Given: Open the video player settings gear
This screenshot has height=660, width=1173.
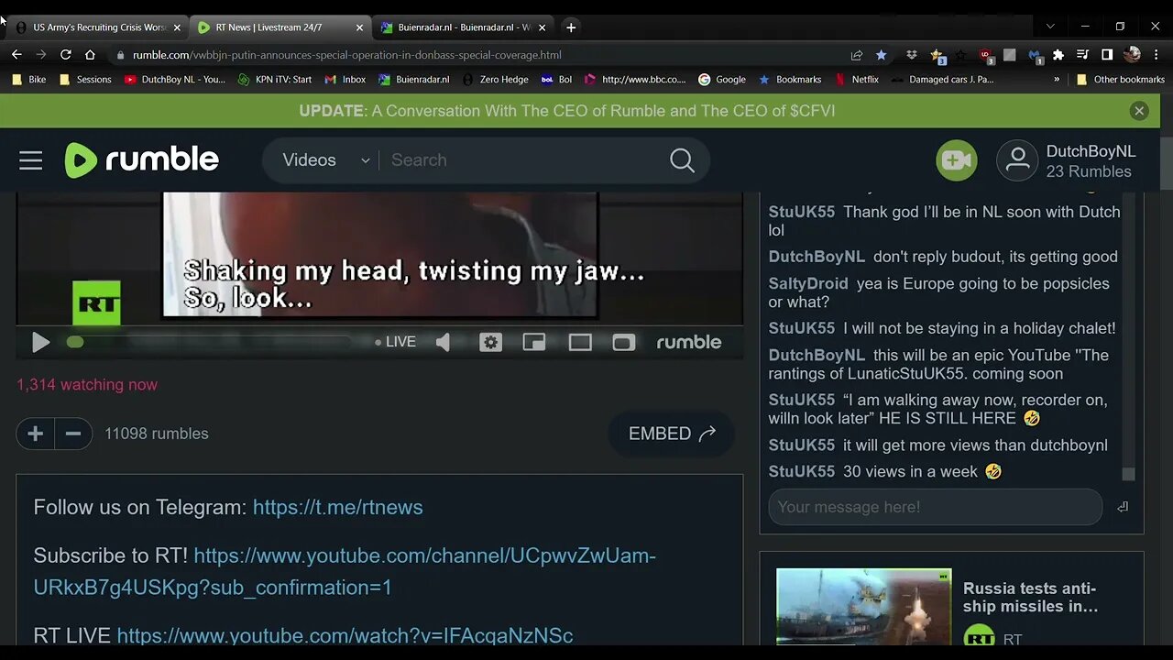Looking at the screenshot, I should point(490,342).
